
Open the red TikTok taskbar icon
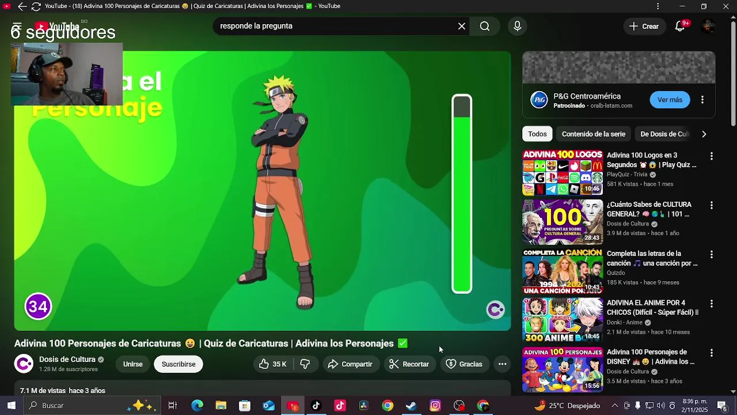(x=340, y=406)
